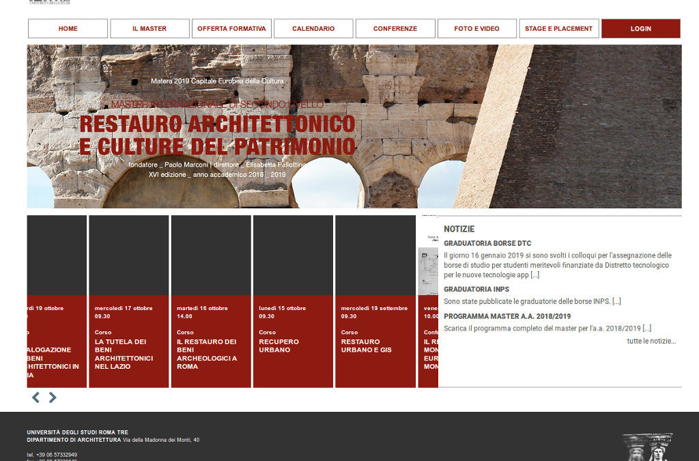Open the GRADUATORIA BORSE DTC news

pos(487,243)
